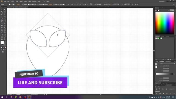Image resolution: width=176 pixels, height=99 pixels.
Task: Click the gradient slider bar
Action: coord(164,74)
